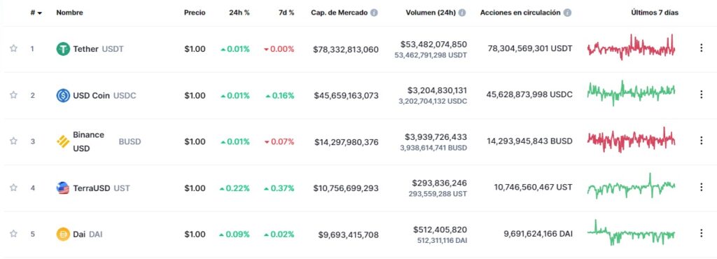Image resolution: width=717 pixels, height=259 pixels.
Task: Sort by the 24h % column header
Action: 239,13
